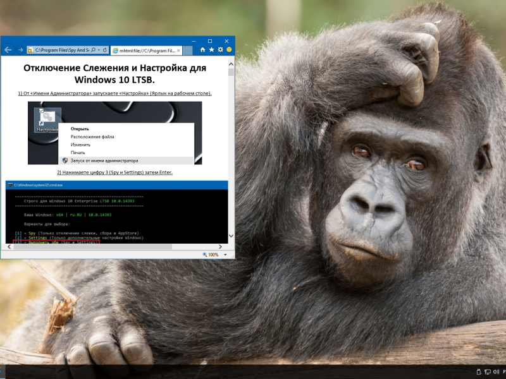
Task: Click 'Запуск от имени администратора' entry
Action: click(126, 160)
